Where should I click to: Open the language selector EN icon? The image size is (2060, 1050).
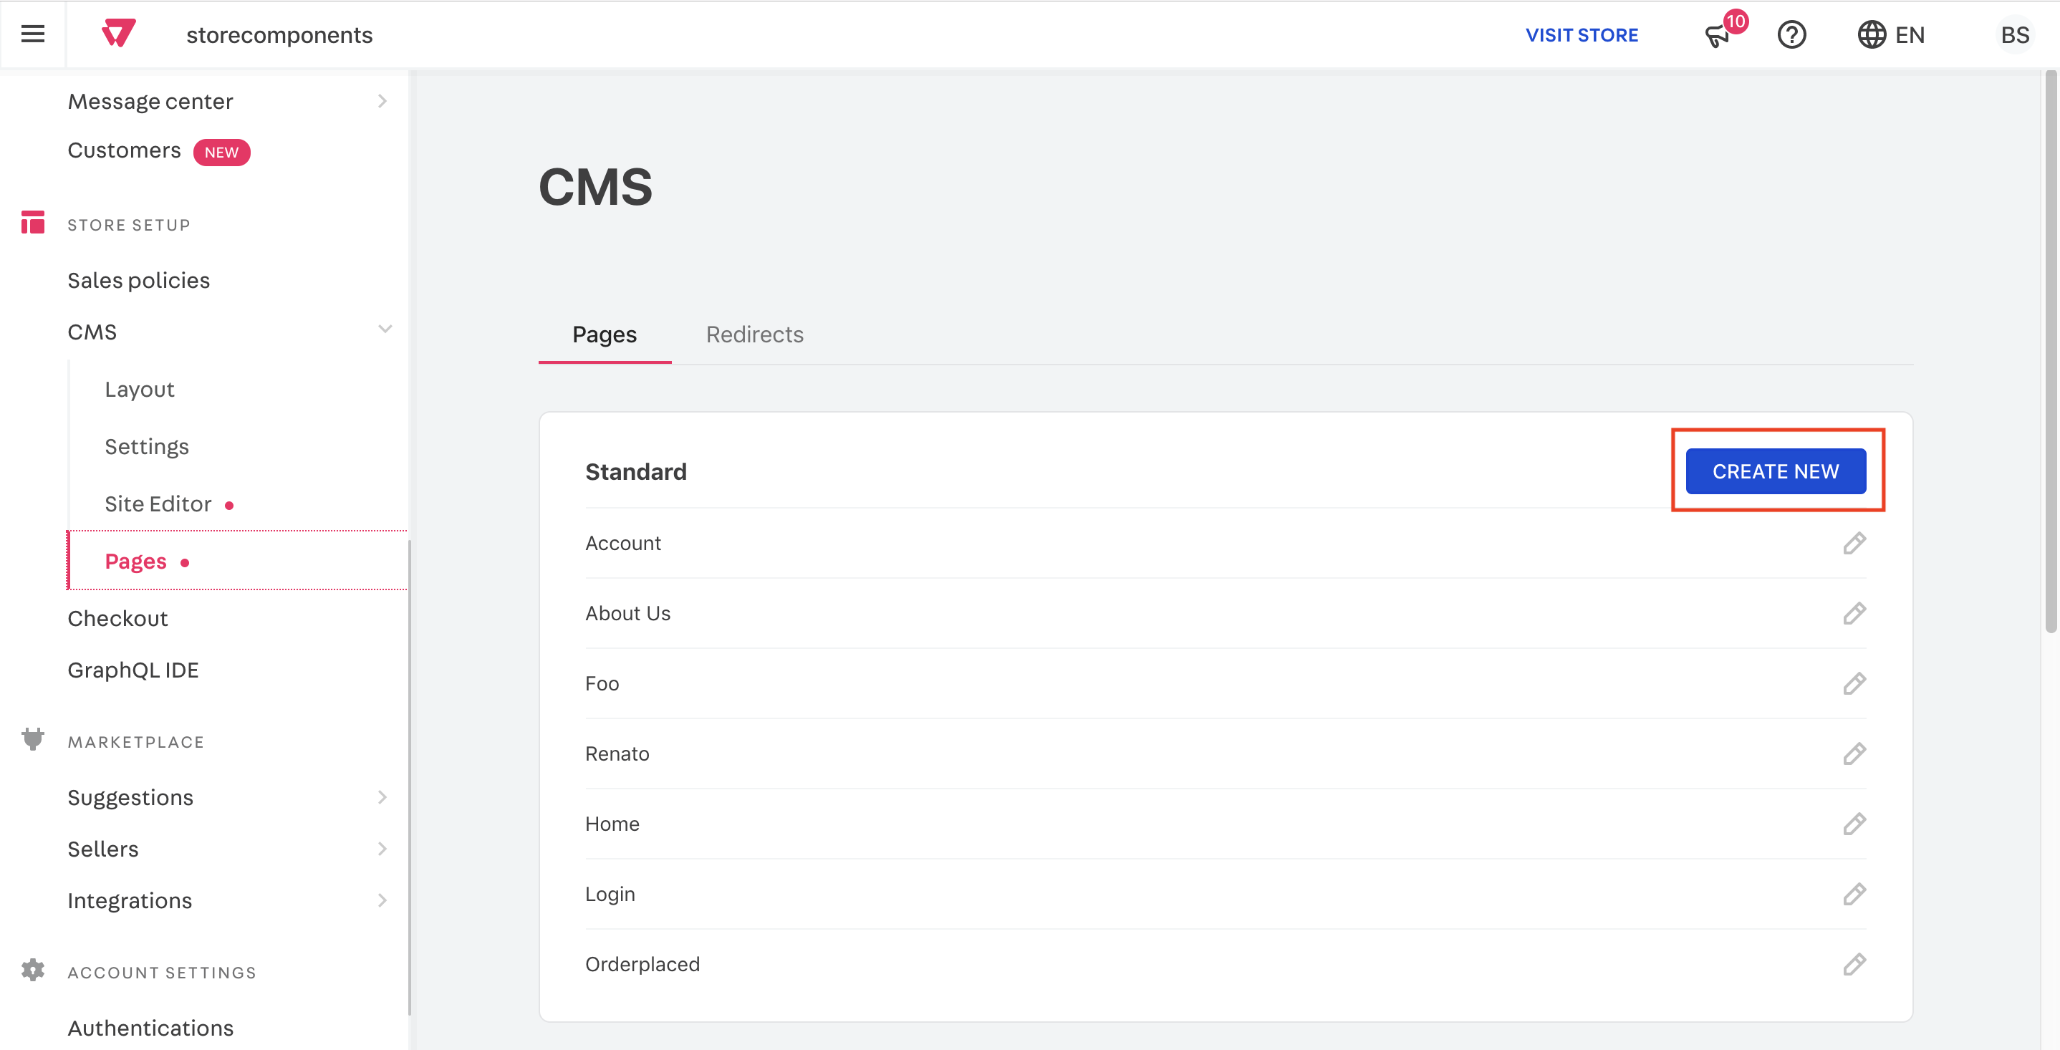[1892, 35]
